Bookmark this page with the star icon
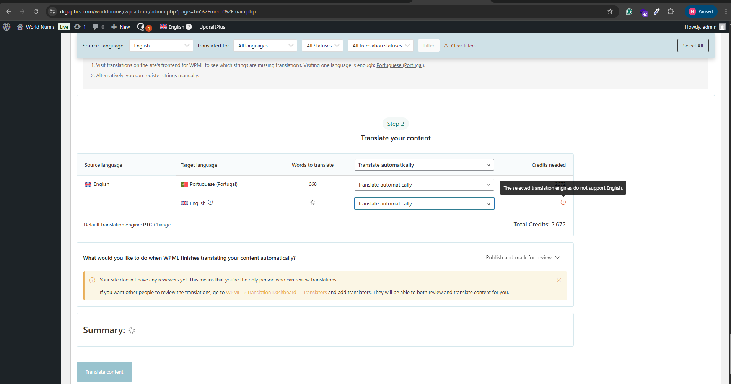Image resolution: width=731 pixels, height=384 pixels. pyautogui.click(x=610, y=11)
